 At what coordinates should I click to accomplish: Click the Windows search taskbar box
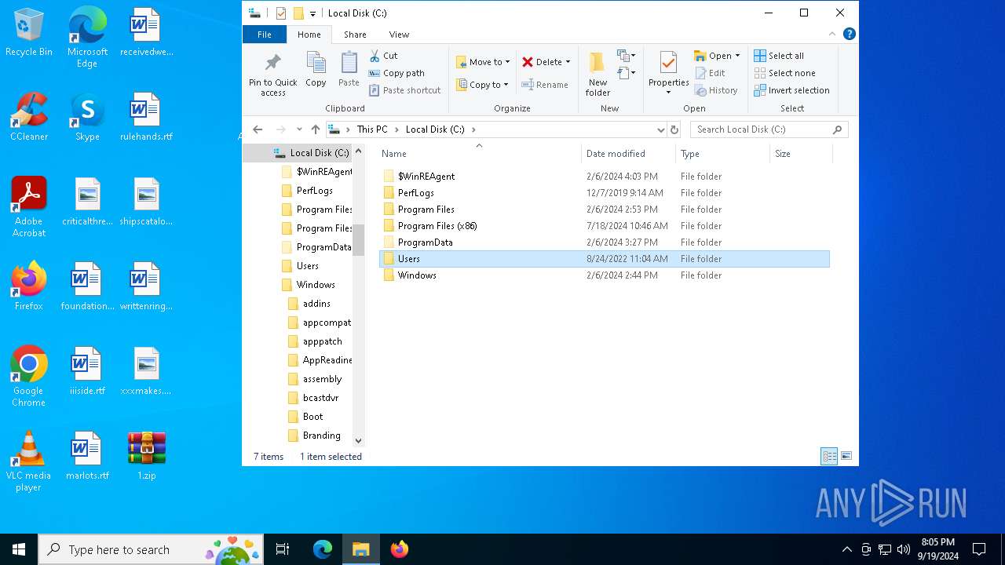click(x=152, y=549)
